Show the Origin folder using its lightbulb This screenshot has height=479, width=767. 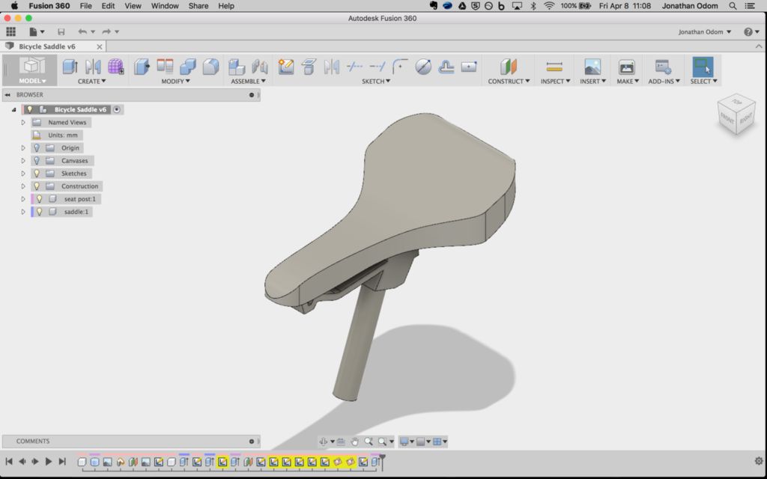point(36,148)
